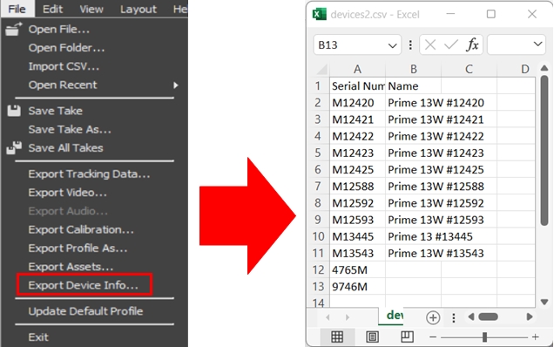Click previous sheet navigation arrow
The height and width of the screenshot is (347, 554).
point(328,317)
